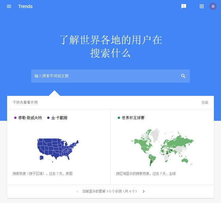Go to previous examples with left chevron

click(77, 191)
